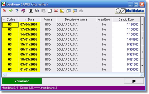This screenshot has height=94, width=149.
Task: Jump to last record with bottom arrow
Action: tap(142, 65)
